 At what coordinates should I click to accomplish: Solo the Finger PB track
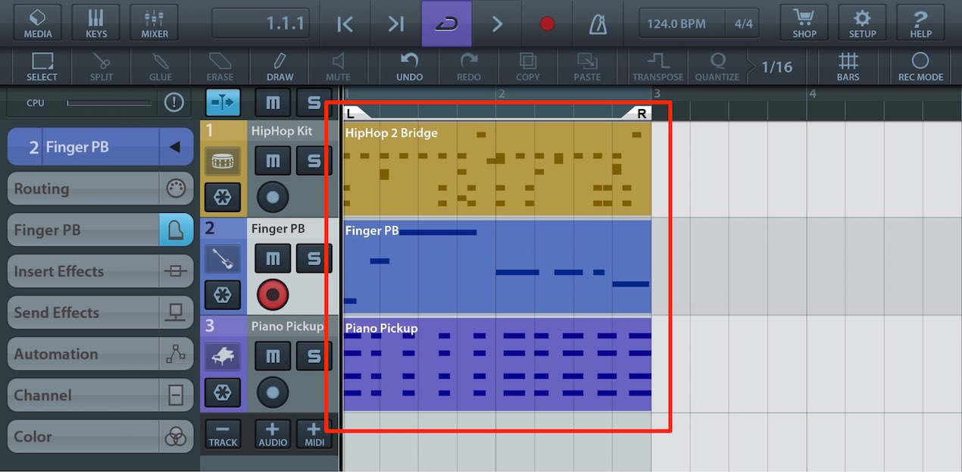[314, 258]
